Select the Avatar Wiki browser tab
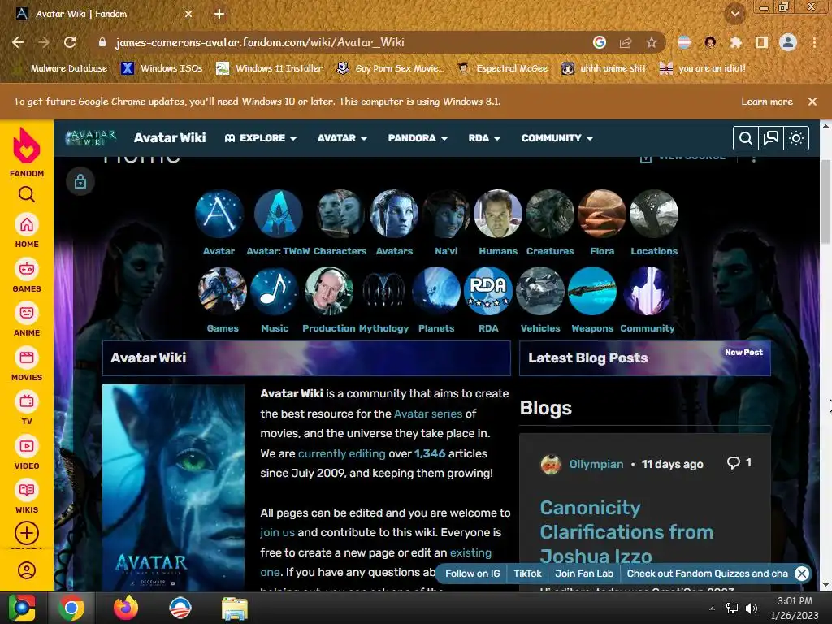Viewport: 832px width, 624px height. coord(105,14)
